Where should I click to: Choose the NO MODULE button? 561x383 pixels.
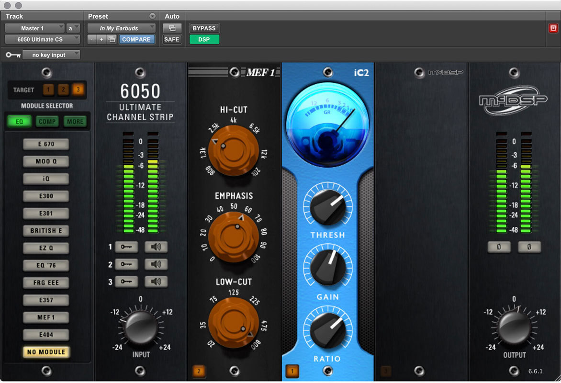(46, 352)
